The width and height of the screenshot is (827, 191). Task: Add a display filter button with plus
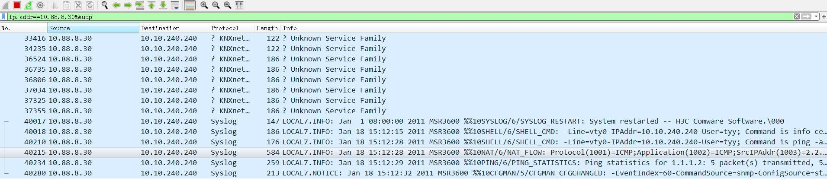[x=824, y=16]
